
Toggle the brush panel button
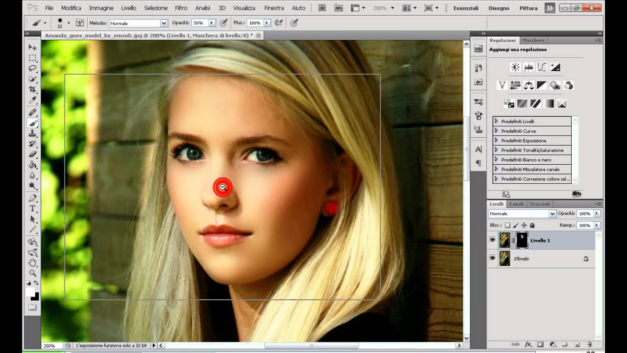[79, 23]
